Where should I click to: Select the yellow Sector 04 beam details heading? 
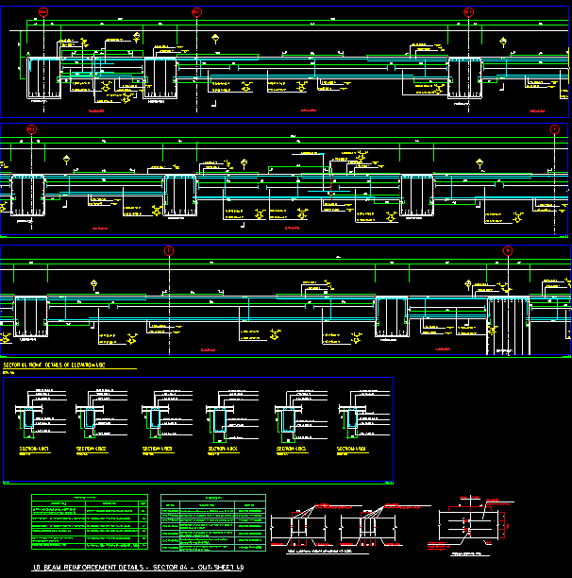pyautogui.click(x=54, y=365)
